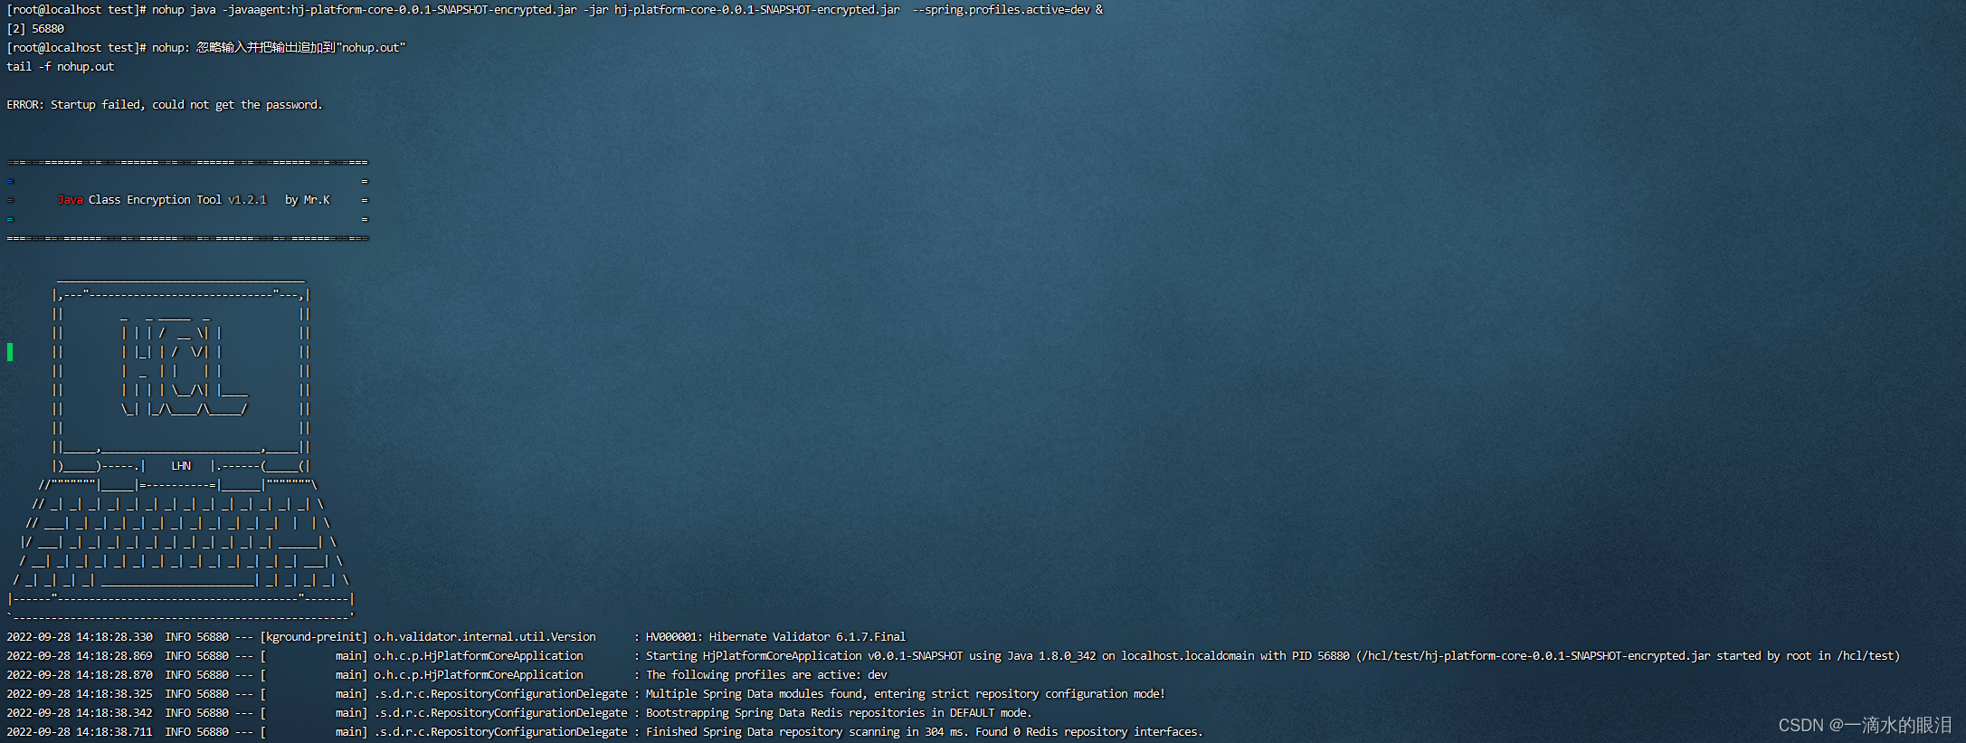Click the "ERROR: Startup failed" message line
This screenshot has height=743, width=1966.
click(x=165, y=105)
